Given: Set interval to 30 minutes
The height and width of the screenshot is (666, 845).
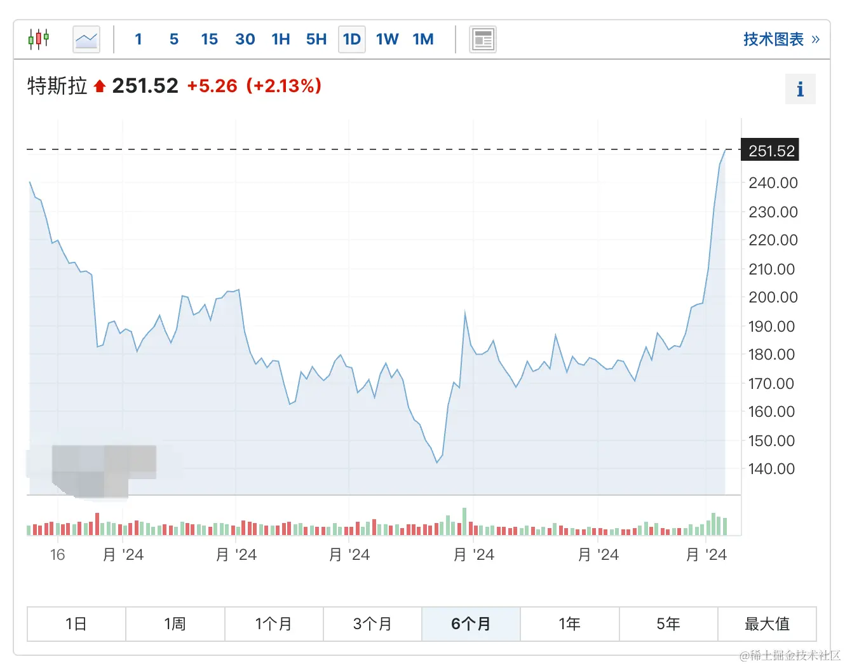Looking at the screenshot, I should pos(245,39).
